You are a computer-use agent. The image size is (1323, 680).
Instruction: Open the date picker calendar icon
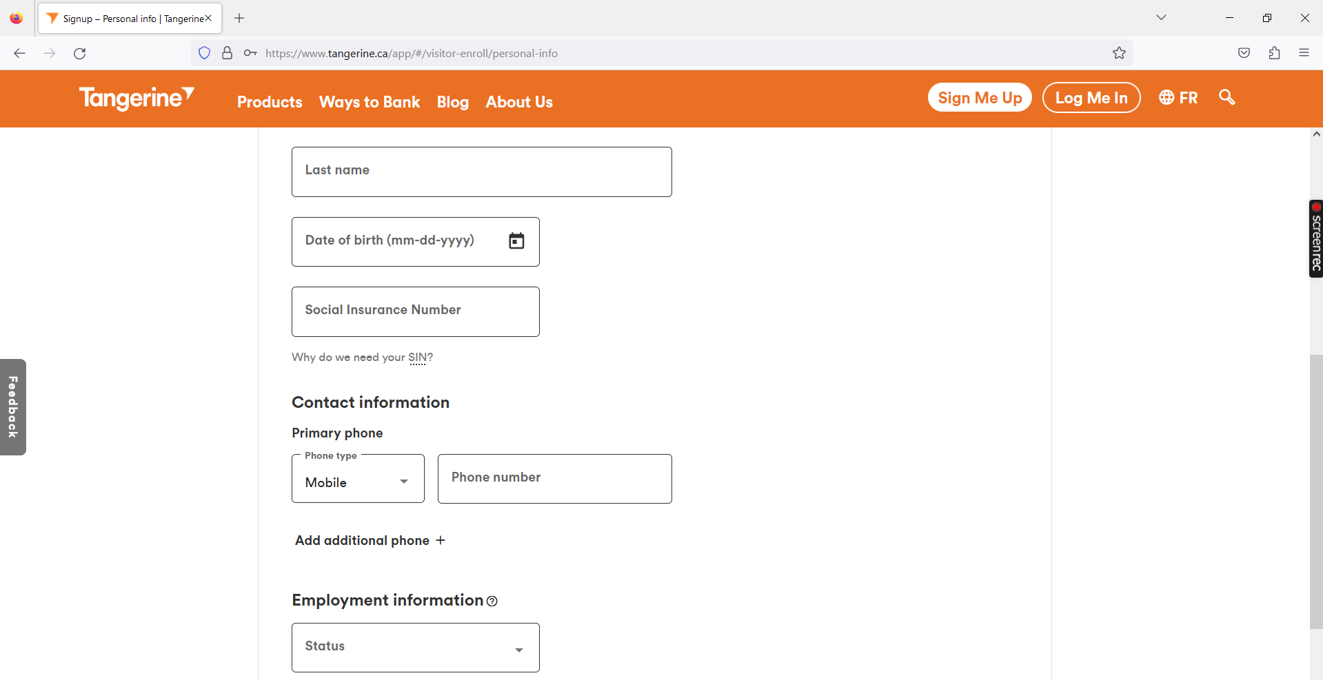pyautogui.click(x=516, y=241)
